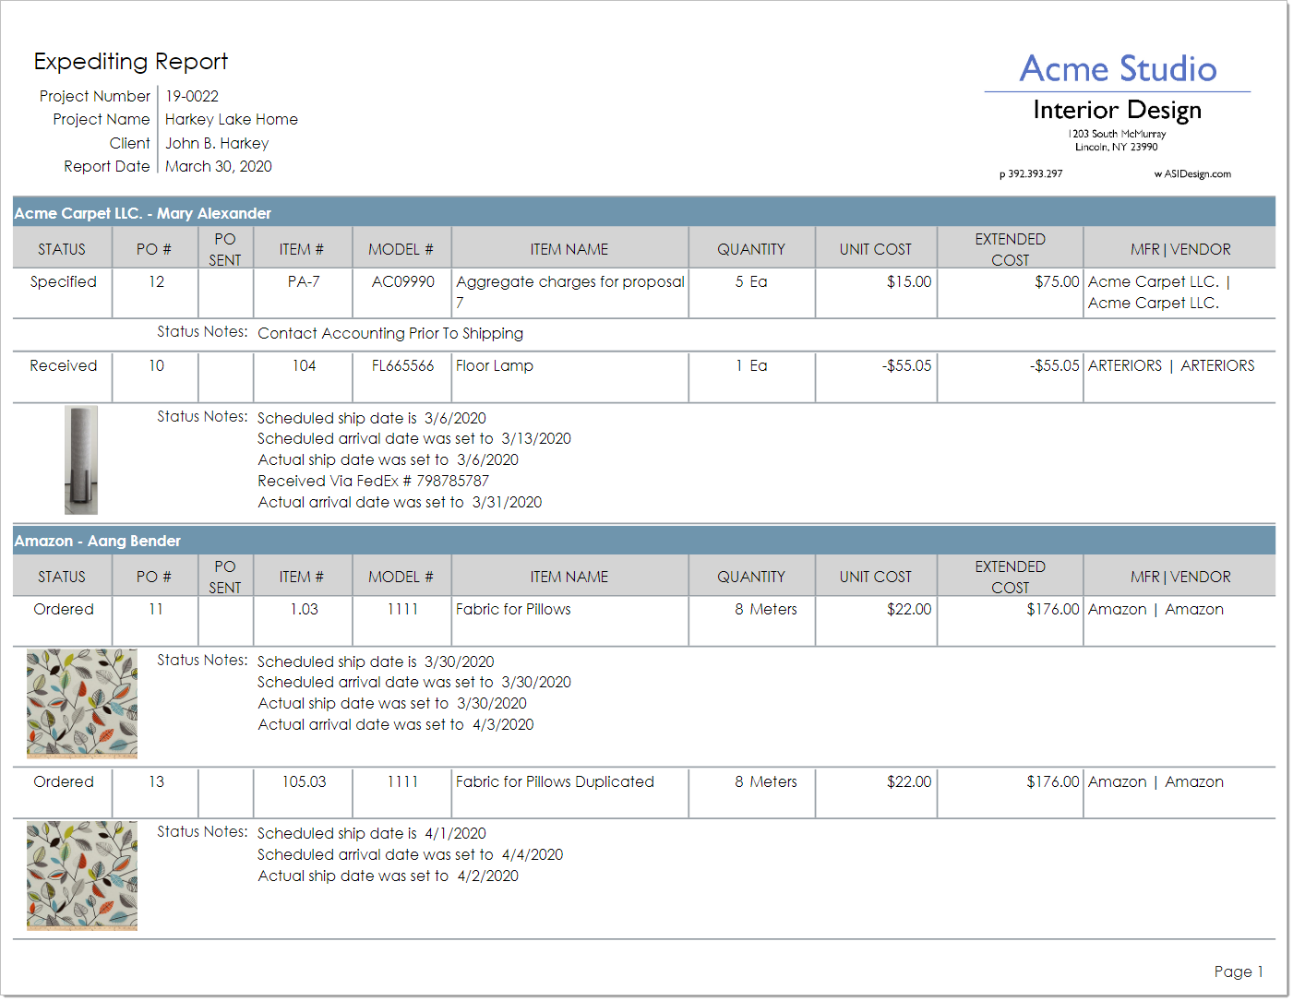Click the 'Page 1' footer label
The width and height of the screenshot is (1293, 1001).
(1239, 971)
